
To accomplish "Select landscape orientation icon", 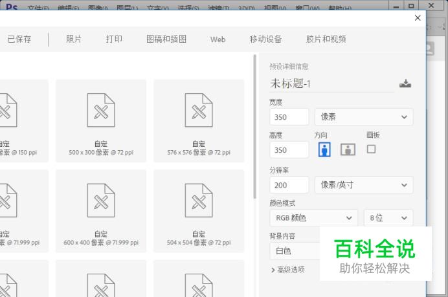I will (348, 149).
